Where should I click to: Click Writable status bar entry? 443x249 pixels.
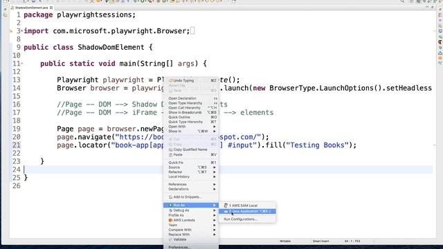(285, 241)
